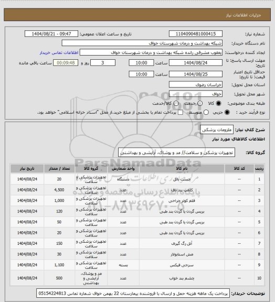Click the نام کالا column header
Image resolution: width=275 pixels, height=302 pixels.
[x=182, y=168]
